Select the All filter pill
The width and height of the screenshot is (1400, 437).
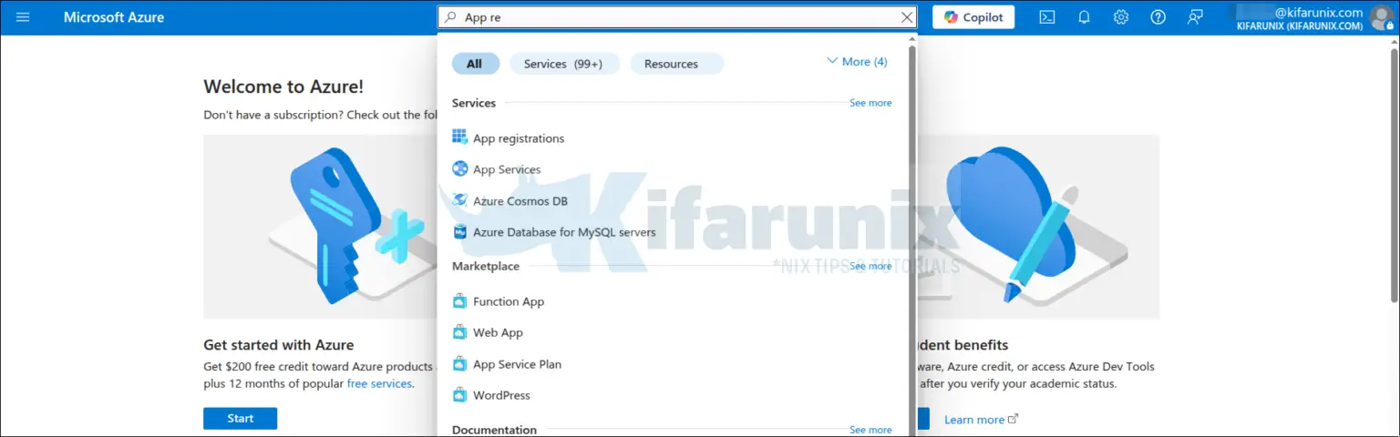click(x=475, y=64)
